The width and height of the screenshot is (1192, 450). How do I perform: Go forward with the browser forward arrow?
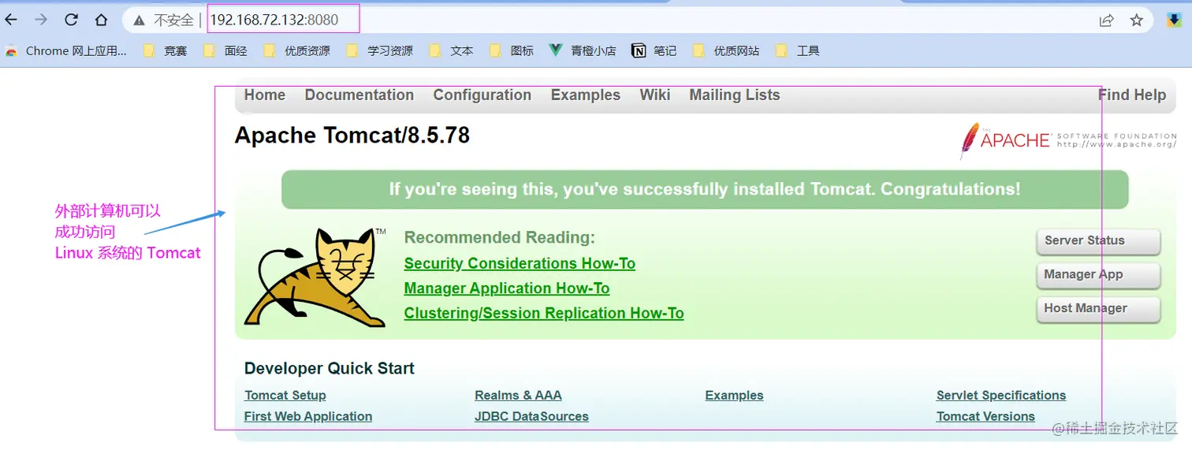41,20
